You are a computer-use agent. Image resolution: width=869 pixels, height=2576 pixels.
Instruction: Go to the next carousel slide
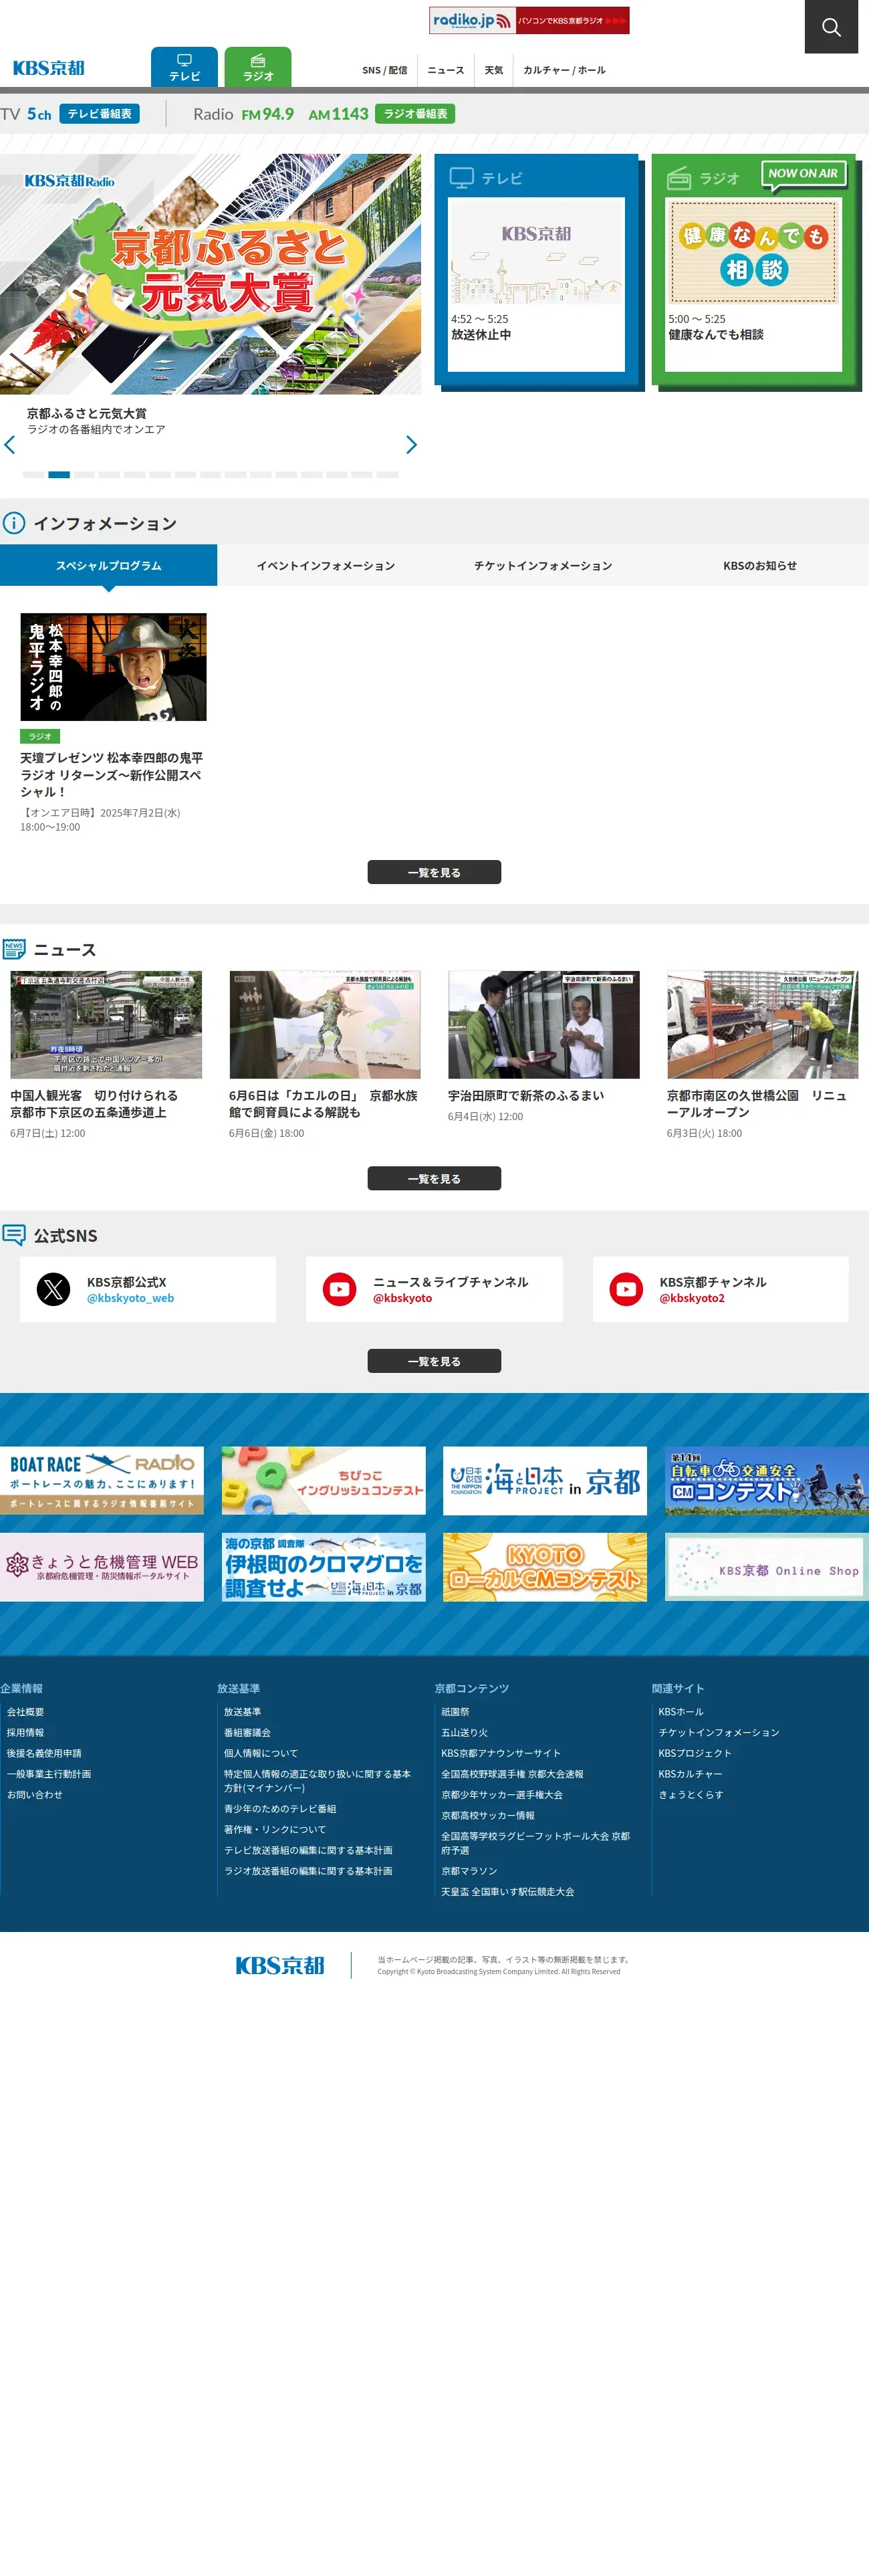coord(411,445)
